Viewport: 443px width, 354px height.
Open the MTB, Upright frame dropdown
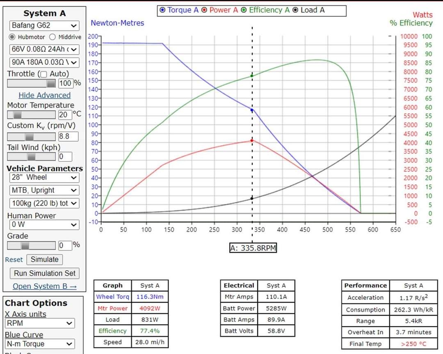[44, 190]
